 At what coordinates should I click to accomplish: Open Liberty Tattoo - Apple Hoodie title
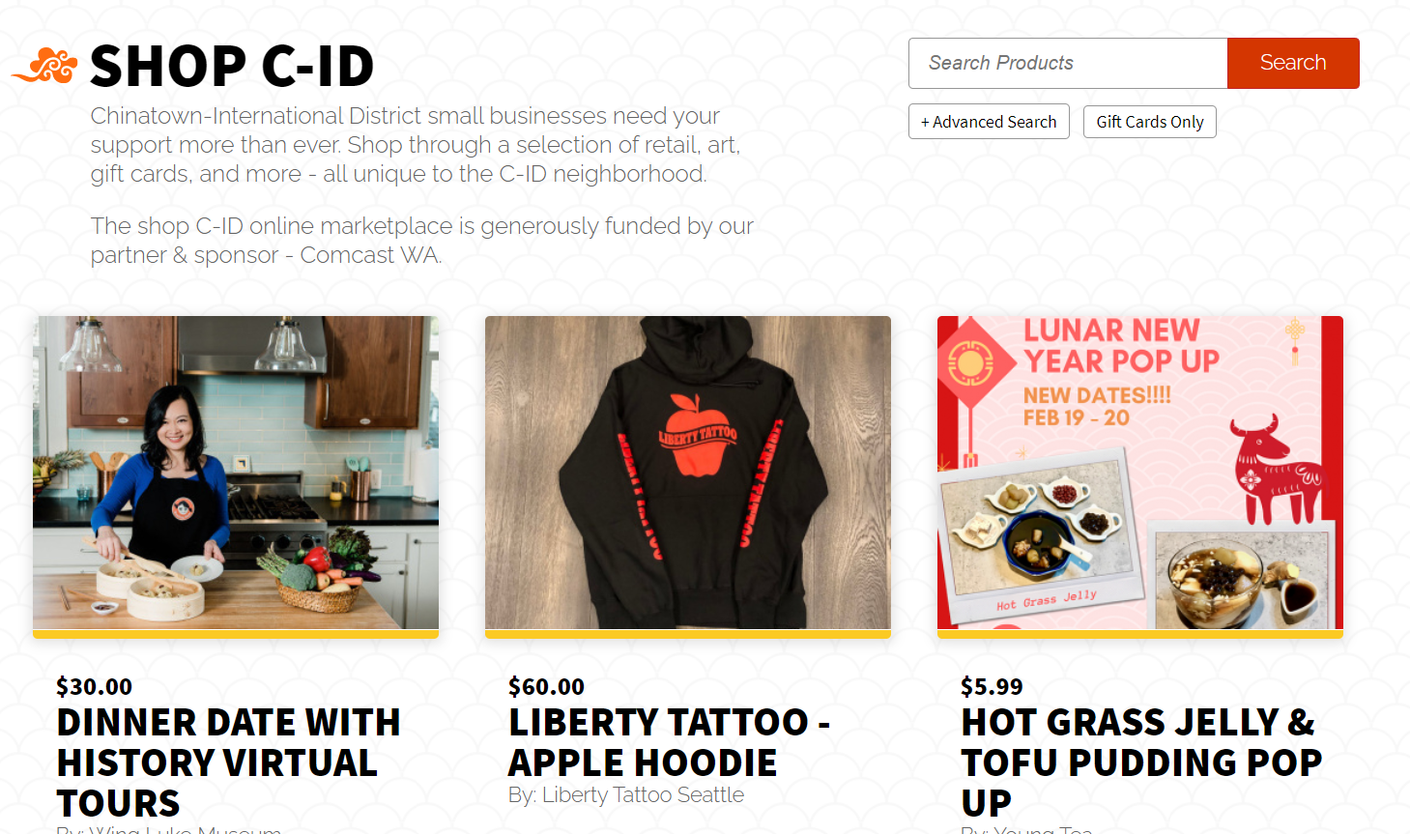click(670, 742)
